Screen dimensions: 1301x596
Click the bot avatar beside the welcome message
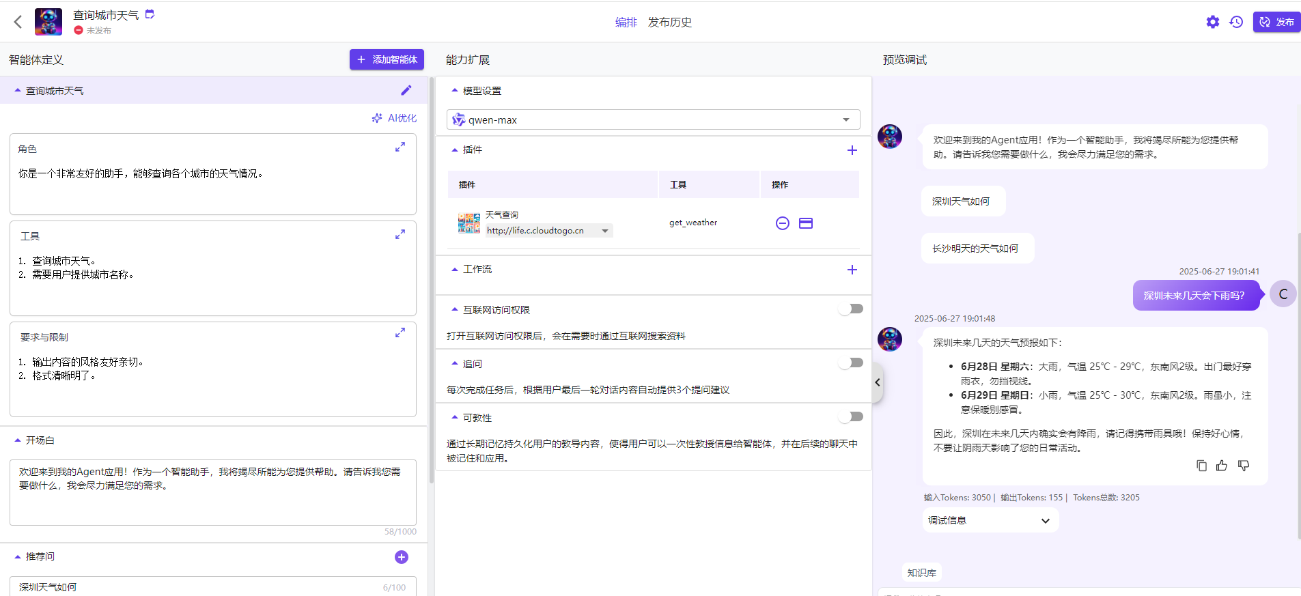coord(890,137)
